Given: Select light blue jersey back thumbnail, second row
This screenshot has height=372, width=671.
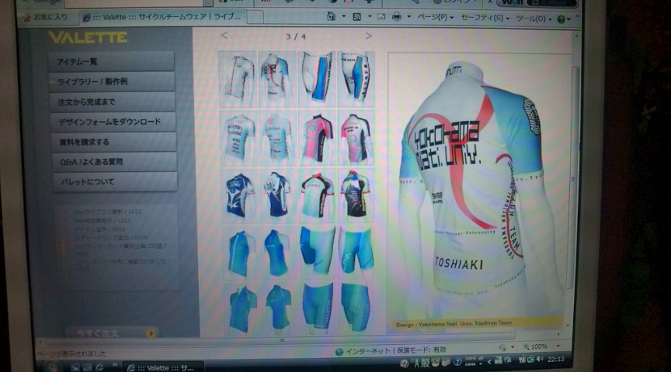Looking at the screenshot, I should 278,139.
